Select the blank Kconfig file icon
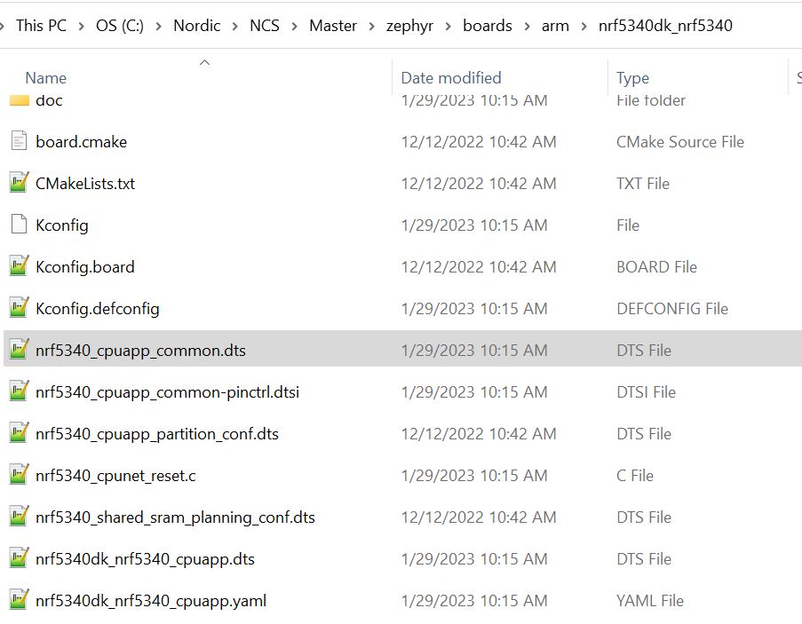 coord(20,225)
